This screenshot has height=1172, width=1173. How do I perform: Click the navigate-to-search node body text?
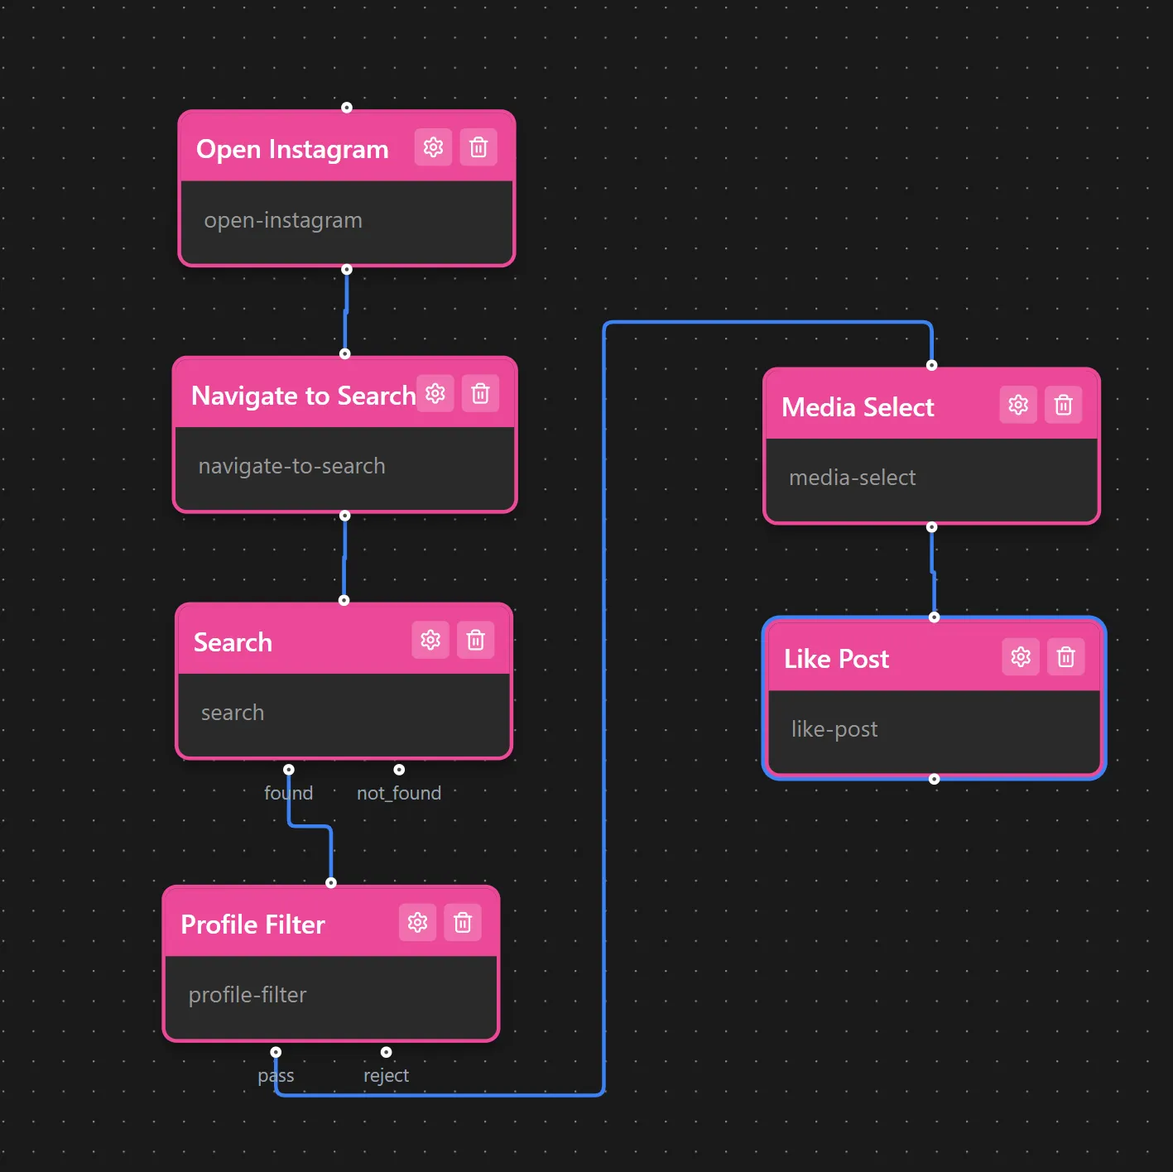coord(291,466)
